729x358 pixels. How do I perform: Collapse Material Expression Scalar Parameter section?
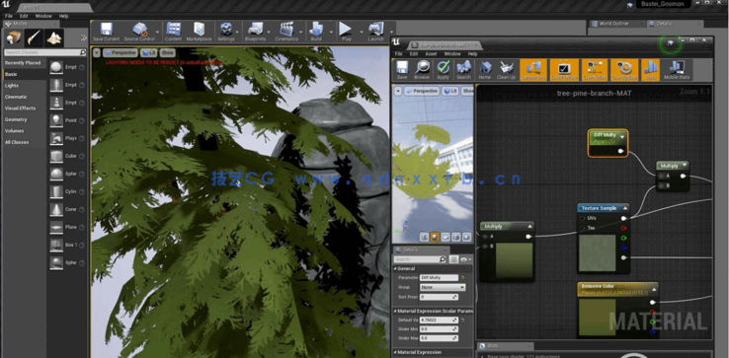point(396,311)
